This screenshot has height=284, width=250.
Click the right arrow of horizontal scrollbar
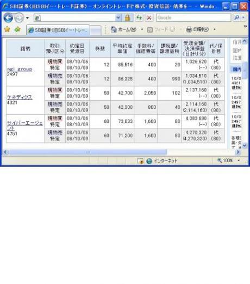click(238, 152)
